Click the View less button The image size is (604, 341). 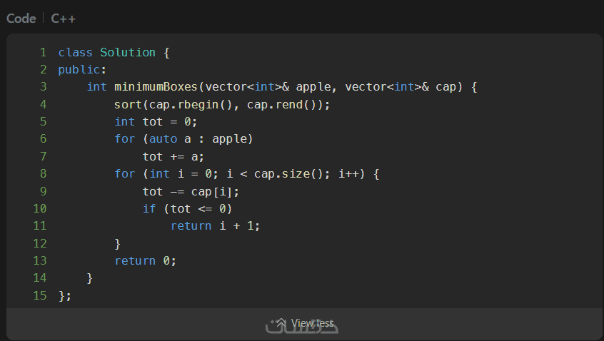pos(312,323)
